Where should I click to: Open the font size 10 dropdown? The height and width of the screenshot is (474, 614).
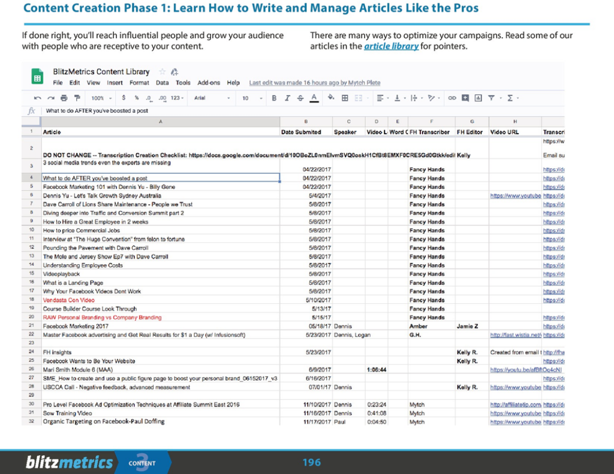pyautogui.click(x=252, y=98)
